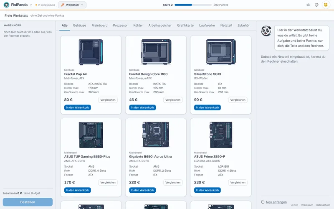Viewport: 334px width, 209px height.
Task: Click the Zusammen 0 € total
Action: click(x=13, y=193)
